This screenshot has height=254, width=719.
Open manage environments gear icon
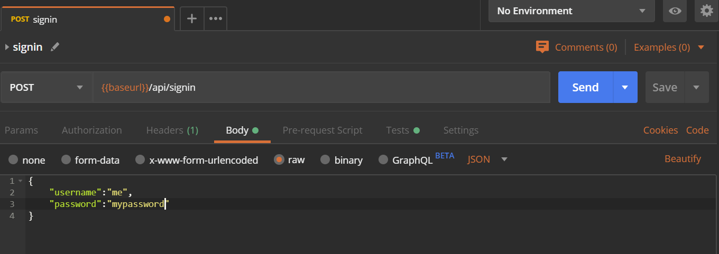[x=706, y=11]
